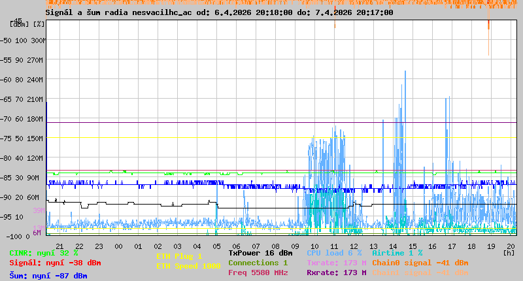Click the 'Chain0 signal -41 dBm' legend label

[x=420, y=263]
